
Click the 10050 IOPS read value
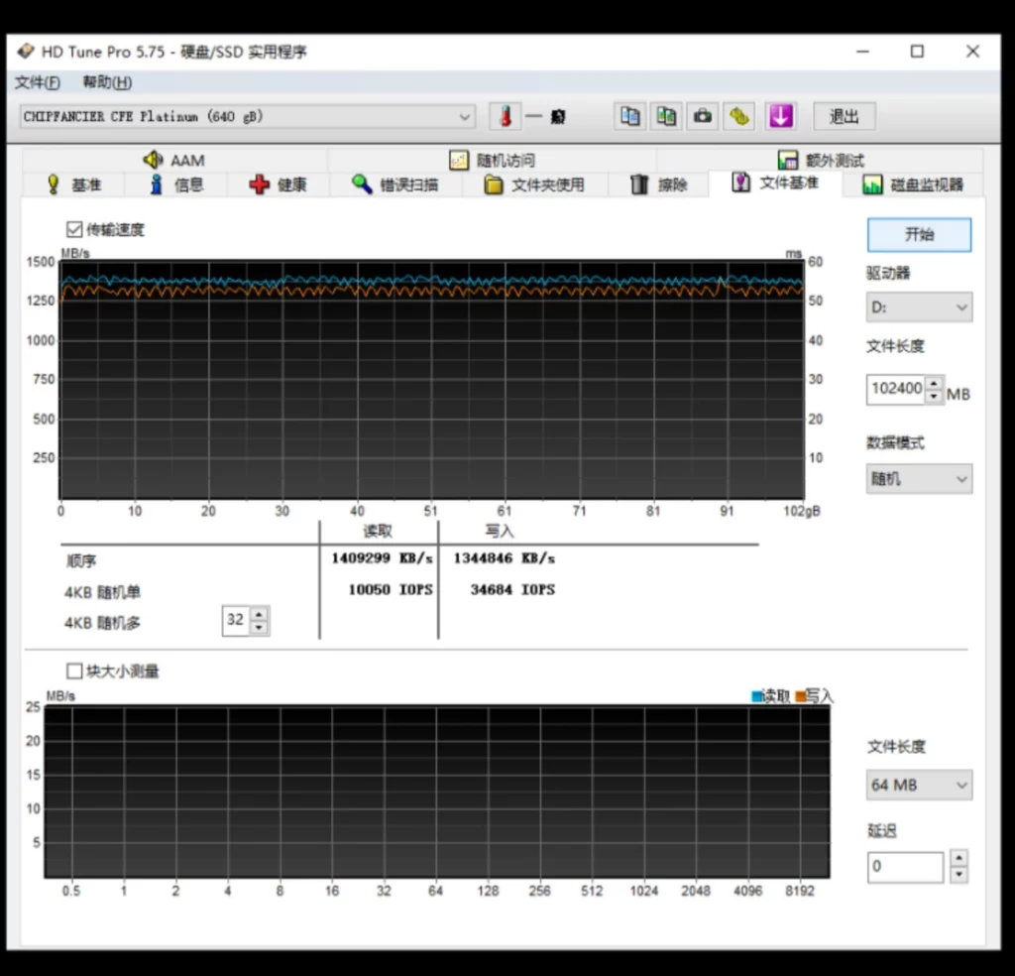point(391,589)
